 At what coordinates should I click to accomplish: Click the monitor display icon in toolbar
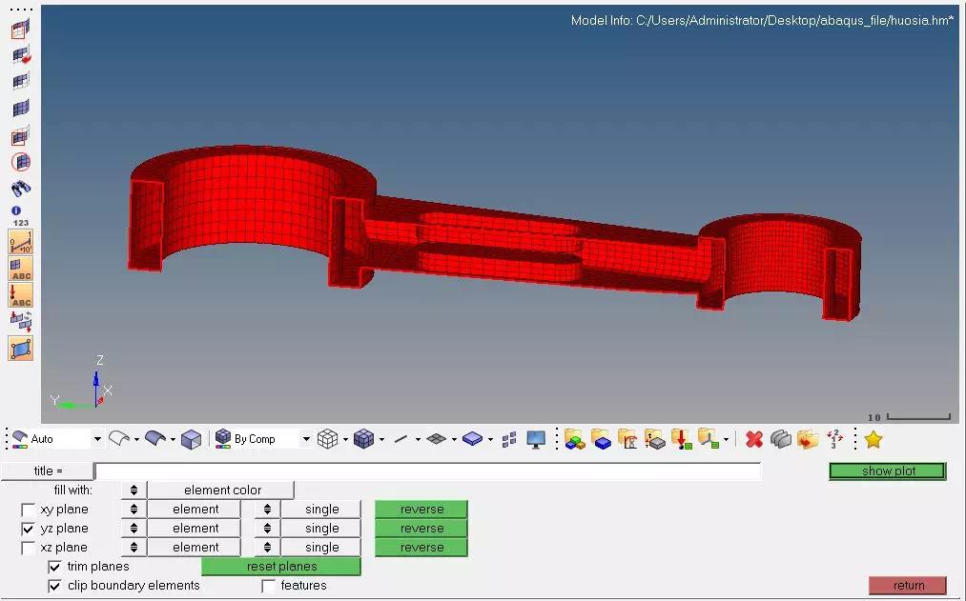coord(536,439)
